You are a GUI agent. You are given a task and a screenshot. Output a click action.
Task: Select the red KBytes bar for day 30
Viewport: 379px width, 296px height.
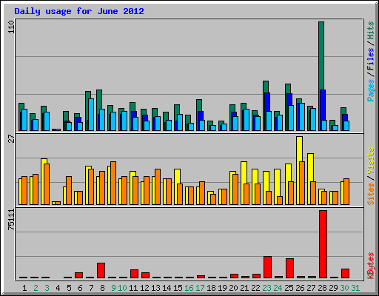pos(345,274)
